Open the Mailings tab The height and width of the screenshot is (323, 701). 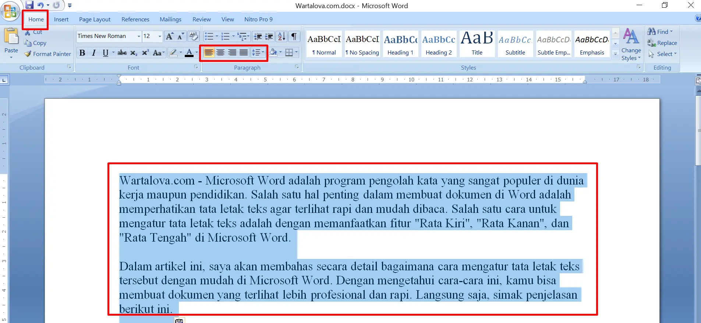[170, 19]
